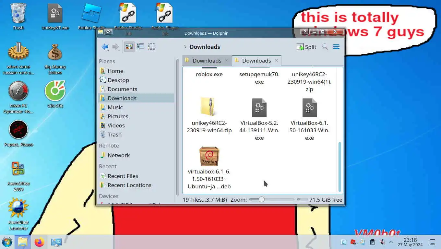This screenshot has height=249, width=441.
Task: Open Kevin PC Optimizer desktop icon
Action: click(x=18, y=97)
